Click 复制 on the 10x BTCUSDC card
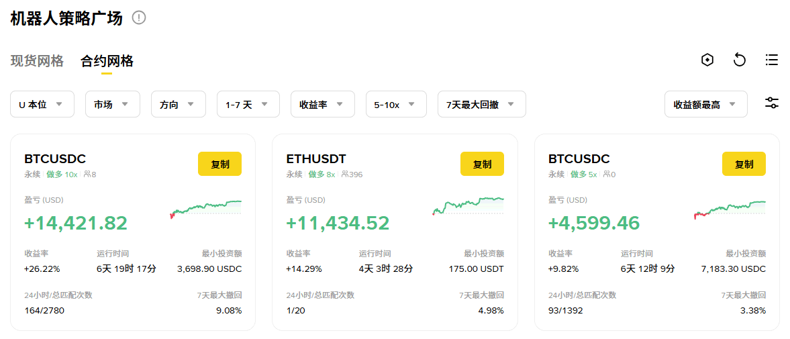The image size is (790, 339). click(219, 164)
